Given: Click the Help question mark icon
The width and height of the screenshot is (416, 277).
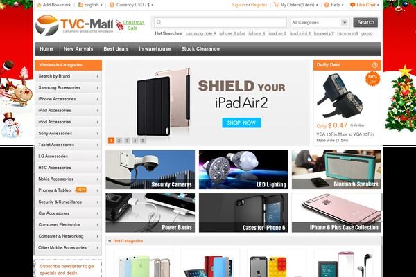Looking at the screenshot, I should pos(327,5).
